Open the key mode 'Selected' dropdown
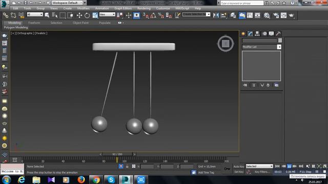This screenshot has height=184, width=328. coord(259,166)
